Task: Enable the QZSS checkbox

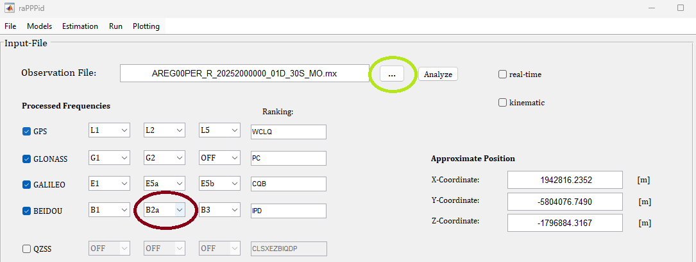Action: [x=27, y=249]
